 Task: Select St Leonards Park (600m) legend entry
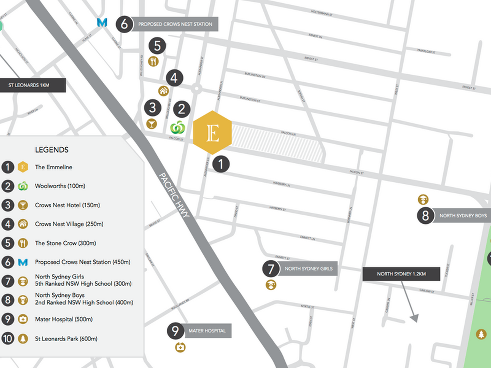(66, 339)
